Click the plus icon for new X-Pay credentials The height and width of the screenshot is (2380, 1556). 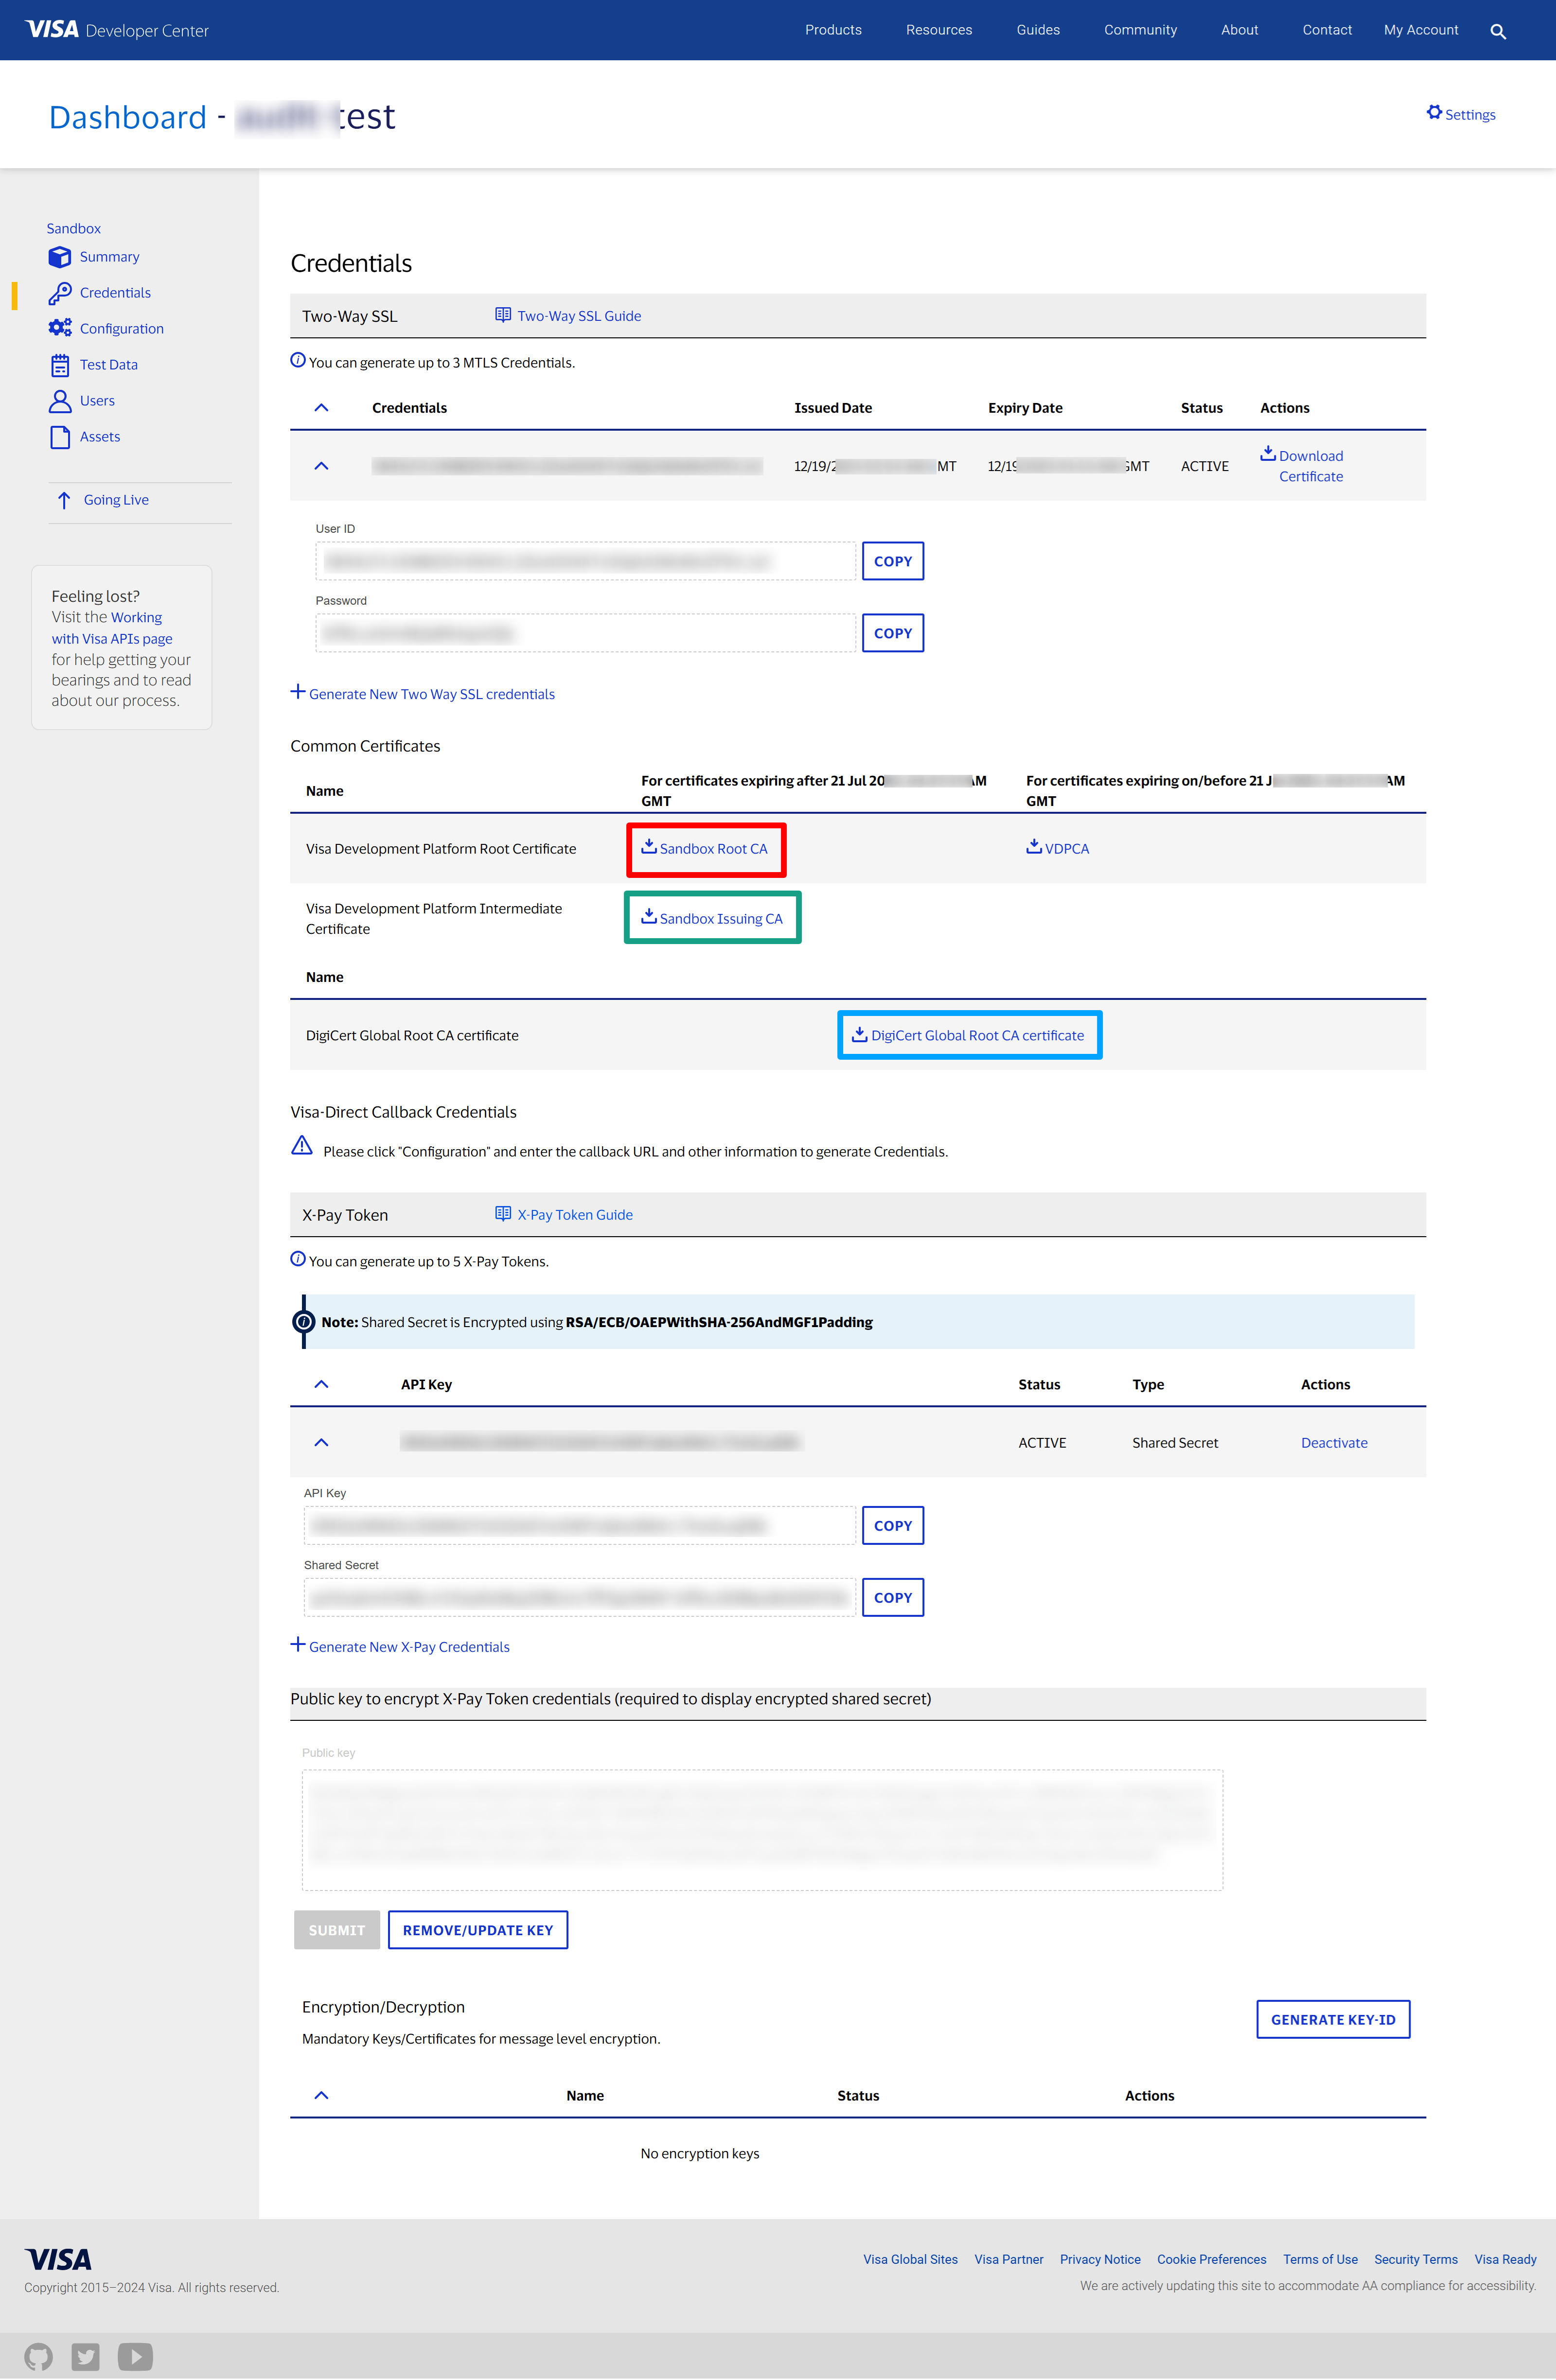pyautogui.click(x=298, y=1645)
